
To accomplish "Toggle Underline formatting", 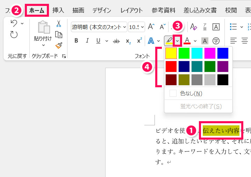I will click(x=98, y=41).
